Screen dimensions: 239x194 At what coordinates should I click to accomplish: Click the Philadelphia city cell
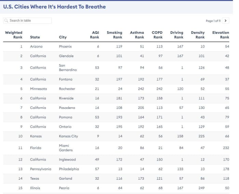click(69, 169)
